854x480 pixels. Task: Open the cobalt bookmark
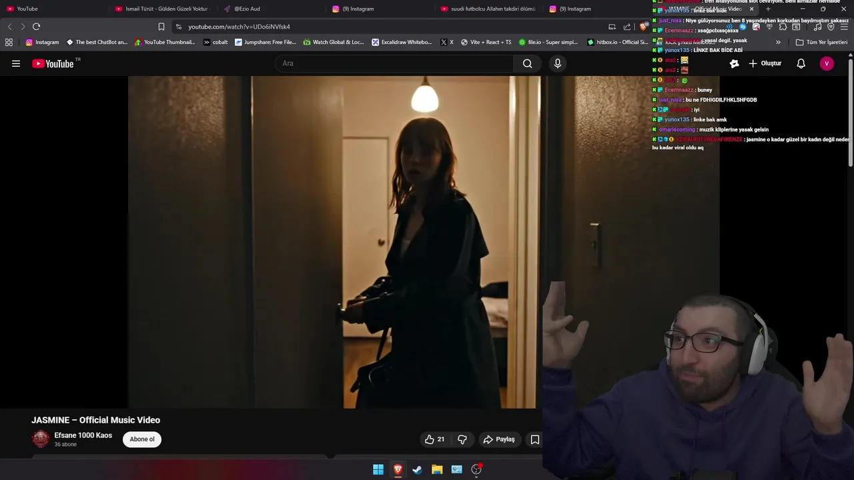tap(216, 42)
